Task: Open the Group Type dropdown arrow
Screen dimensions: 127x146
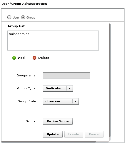Action: [70, 88]
